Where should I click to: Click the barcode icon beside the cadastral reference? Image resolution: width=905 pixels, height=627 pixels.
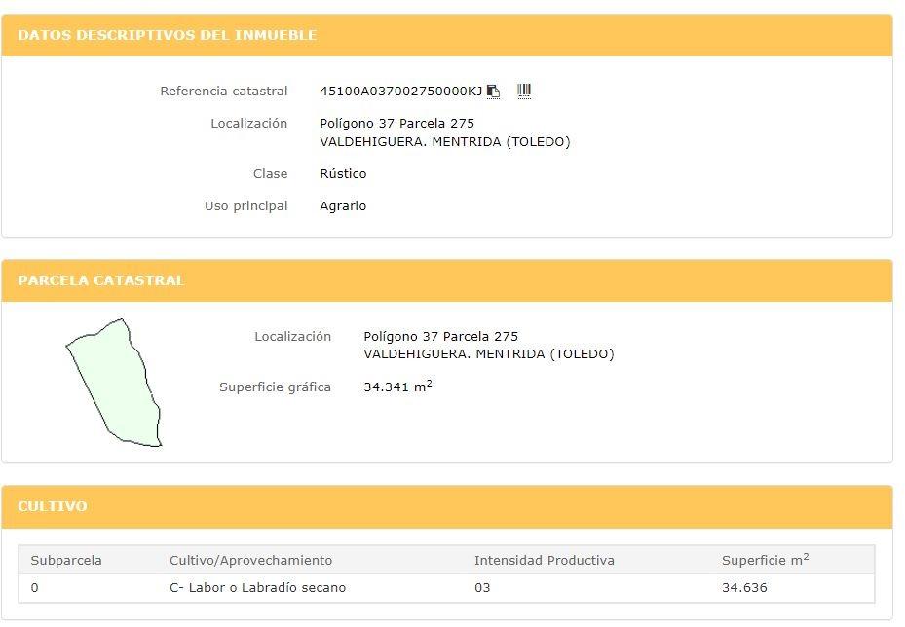[x=524, y=91]
